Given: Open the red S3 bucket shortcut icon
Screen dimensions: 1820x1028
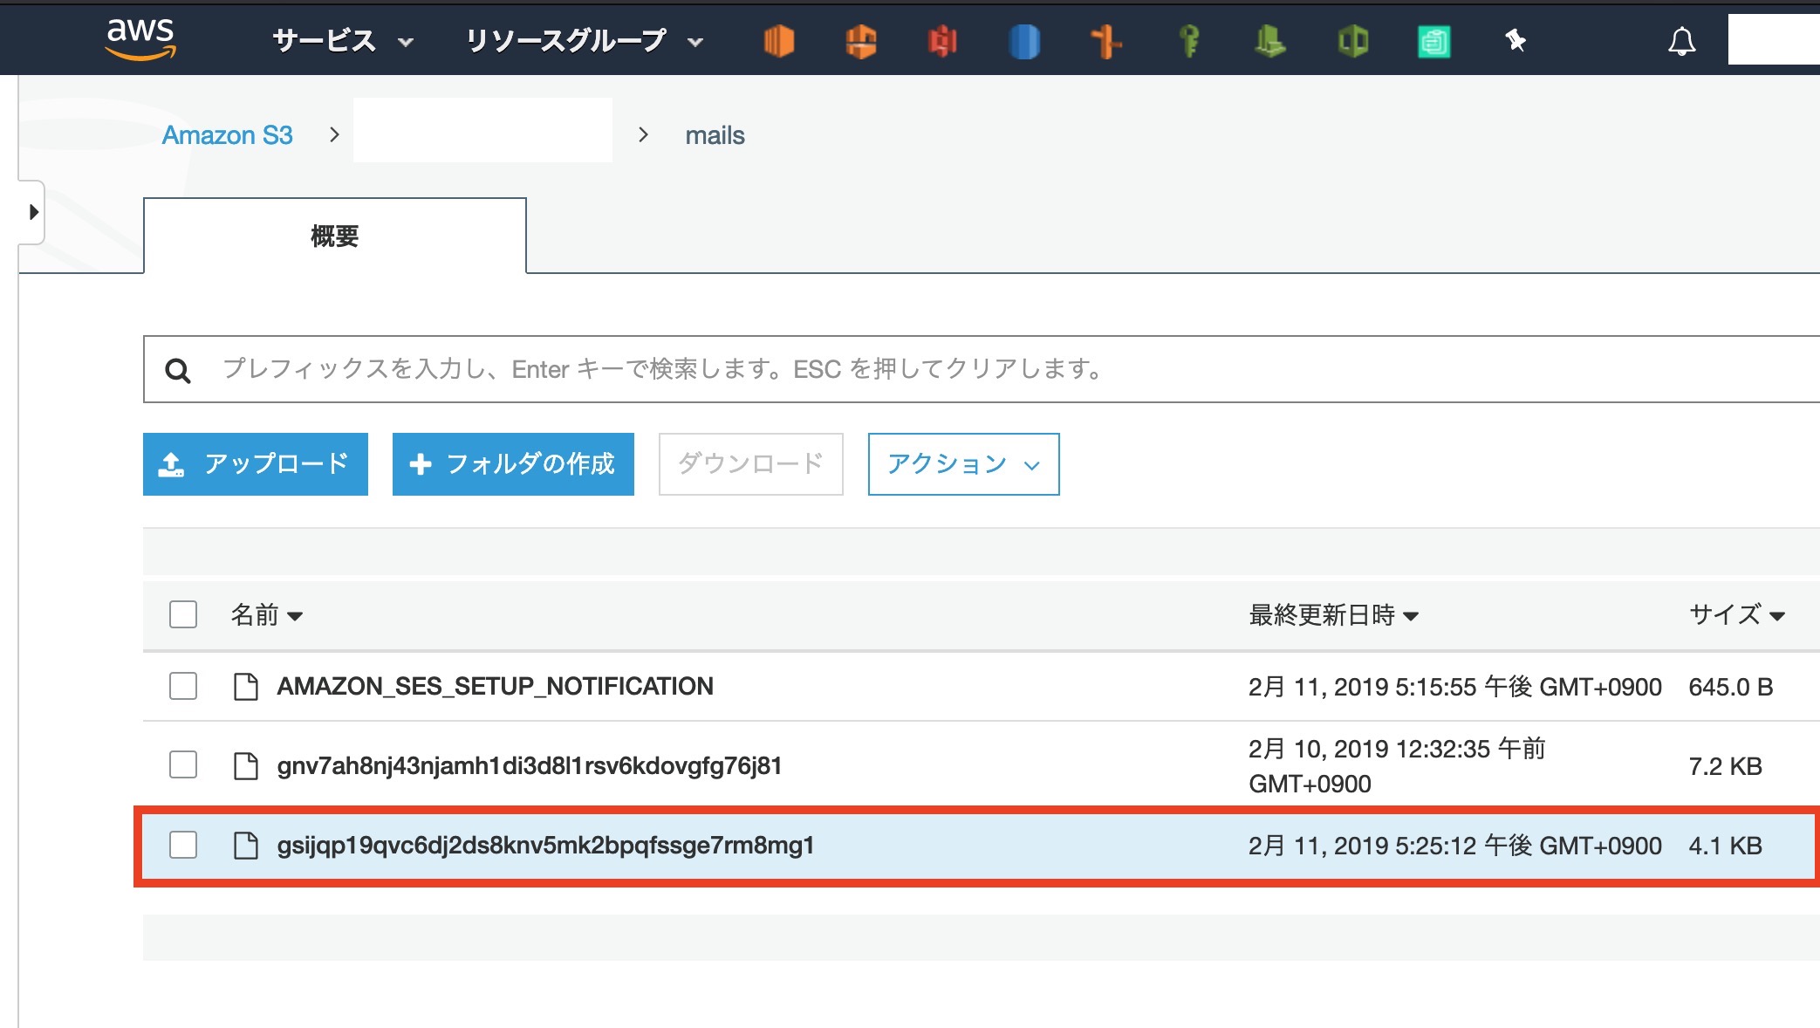Looking at the screenshot, I should click(x=942, y=41).
